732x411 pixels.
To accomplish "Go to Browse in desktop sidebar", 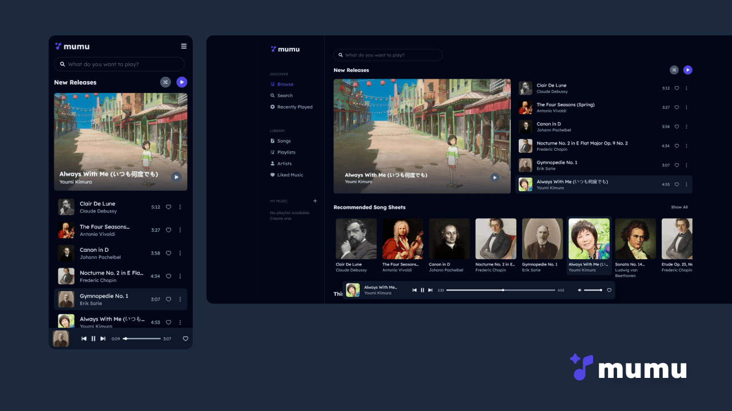I will [282, 84].
